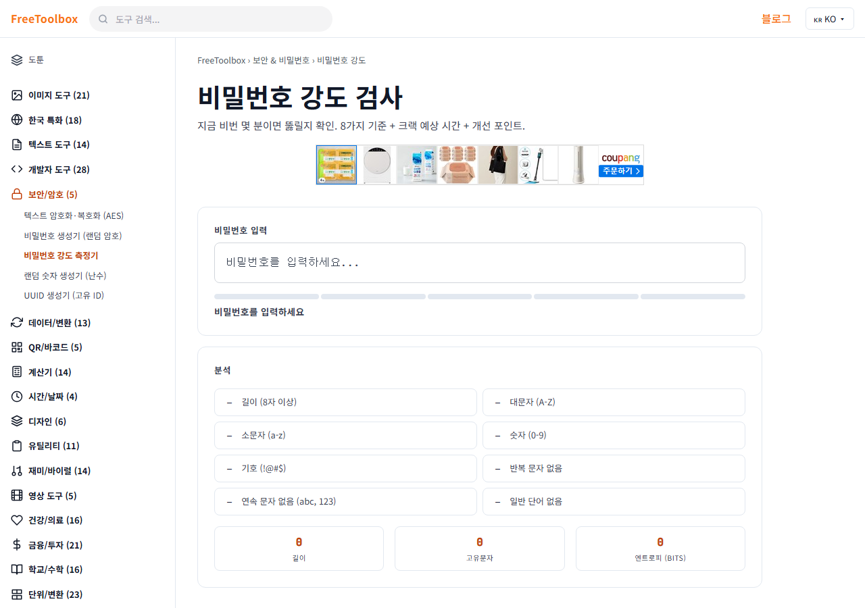This screenshot has width=865, height=608.
Task: Click the 영상 도구 film icon
Action: point(17,496)
